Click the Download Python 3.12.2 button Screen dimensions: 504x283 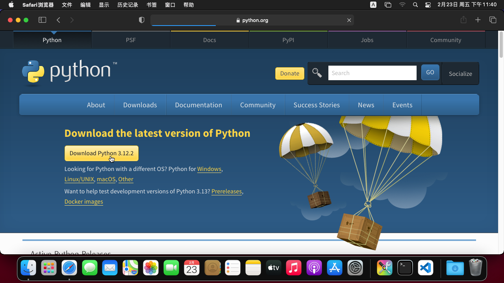102,153
